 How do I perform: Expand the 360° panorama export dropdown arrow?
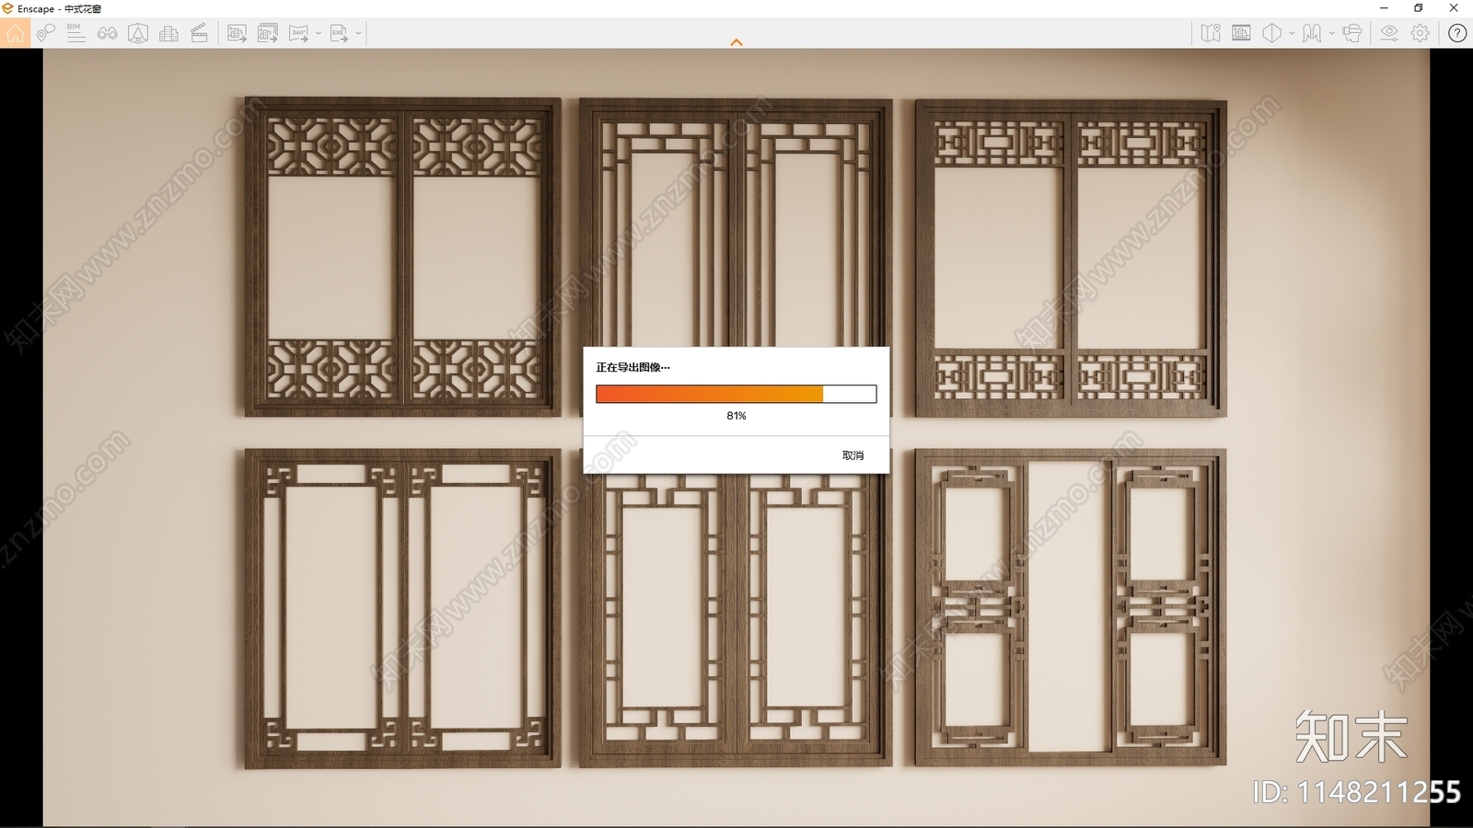[x=319, y=34]
